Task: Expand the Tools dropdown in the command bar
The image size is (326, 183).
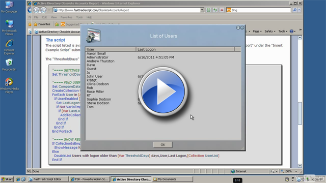Action: click(x=283, y=32)
